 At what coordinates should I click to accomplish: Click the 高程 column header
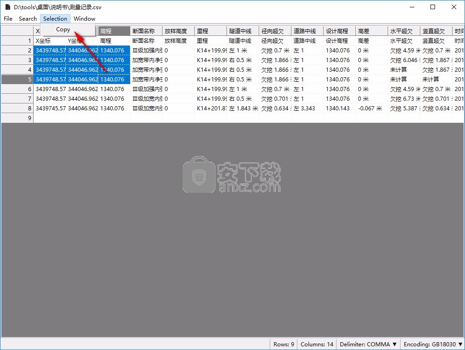point(114,31)
